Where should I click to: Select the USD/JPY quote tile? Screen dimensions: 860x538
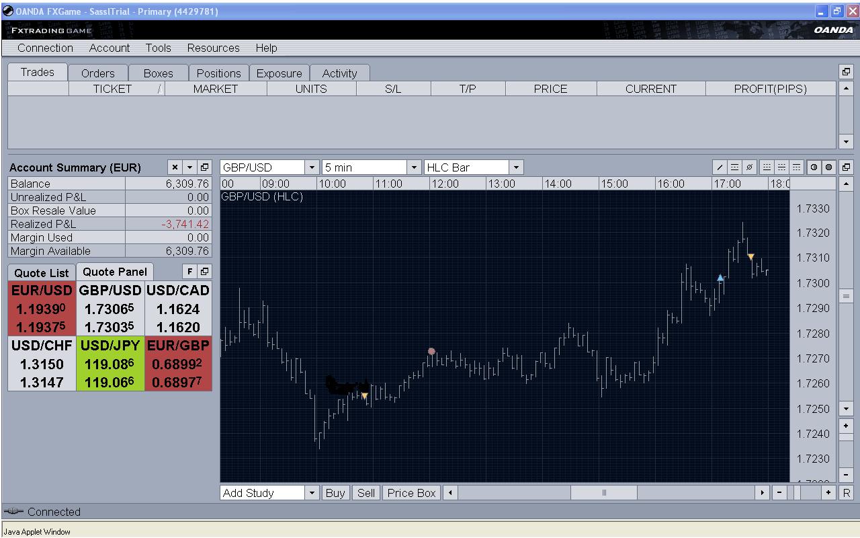tap(110, 364)
